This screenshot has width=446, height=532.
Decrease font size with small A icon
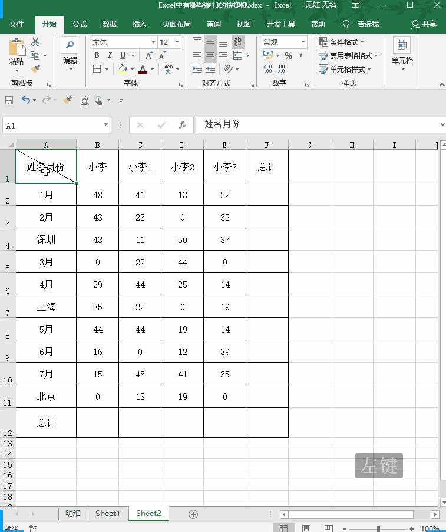click(x=163, y=55)
